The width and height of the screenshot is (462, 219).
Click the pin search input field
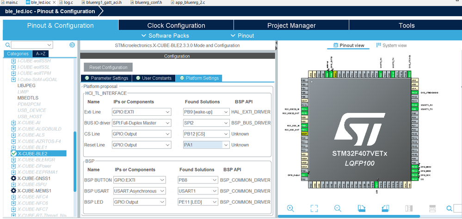coord(457,208)
